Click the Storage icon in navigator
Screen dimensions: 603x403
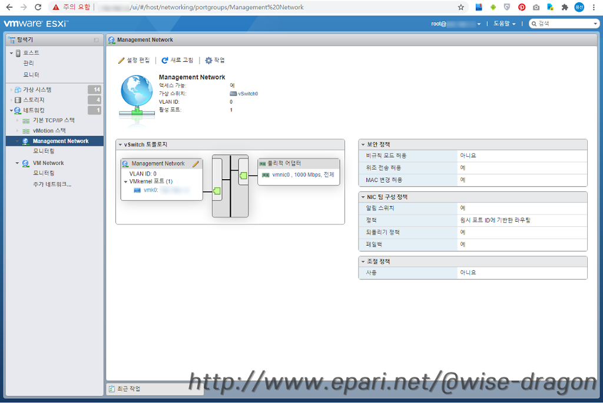click(18, 100)
